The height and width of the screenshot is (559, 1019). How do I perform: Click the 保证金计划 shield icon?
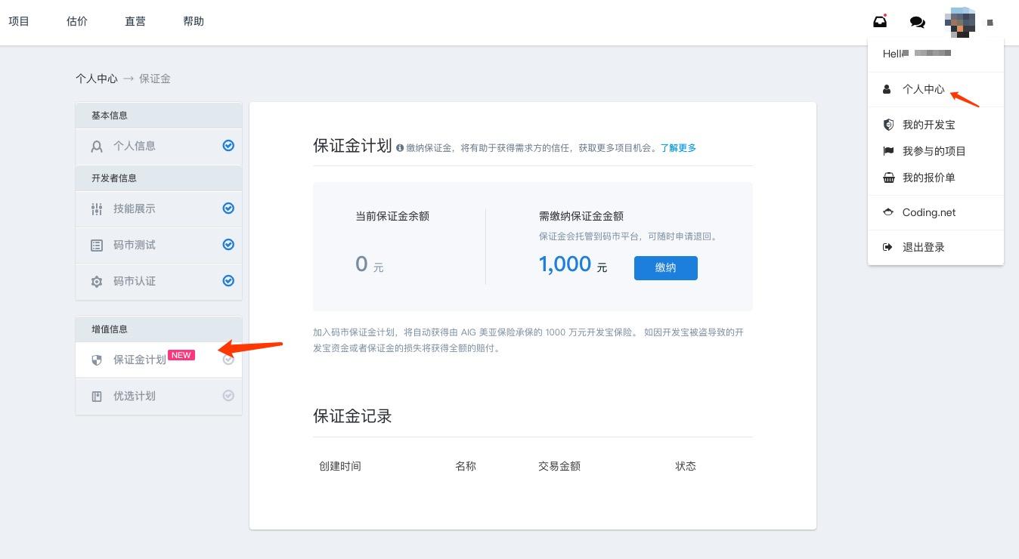click(97, 360)
